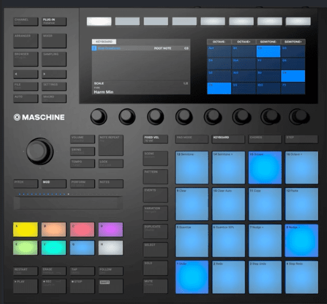327x304 pixels.
Task: Hit pad 8 Nudge
Action: point(302,240)
